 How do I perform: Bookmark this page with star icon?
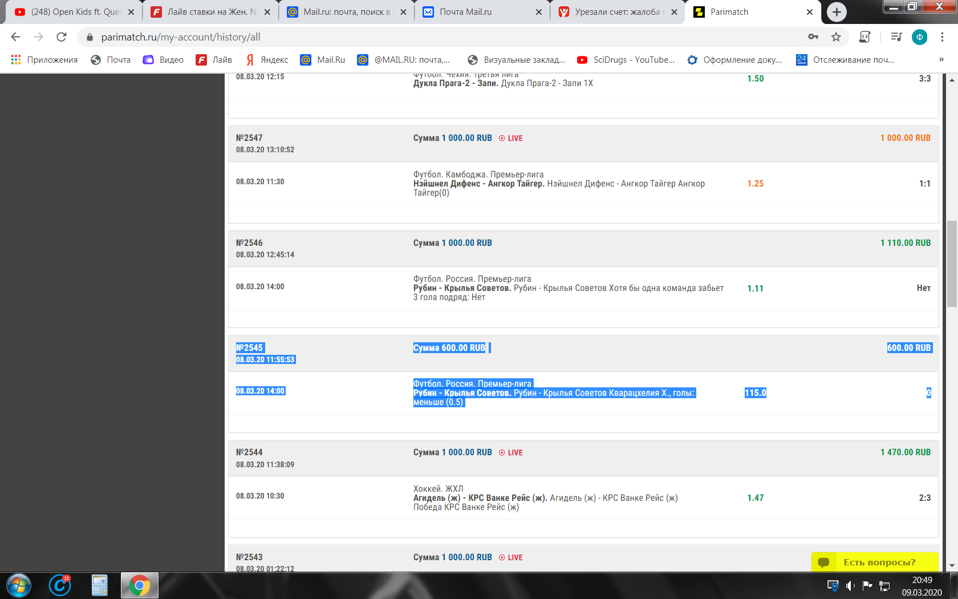pos(836,37)
